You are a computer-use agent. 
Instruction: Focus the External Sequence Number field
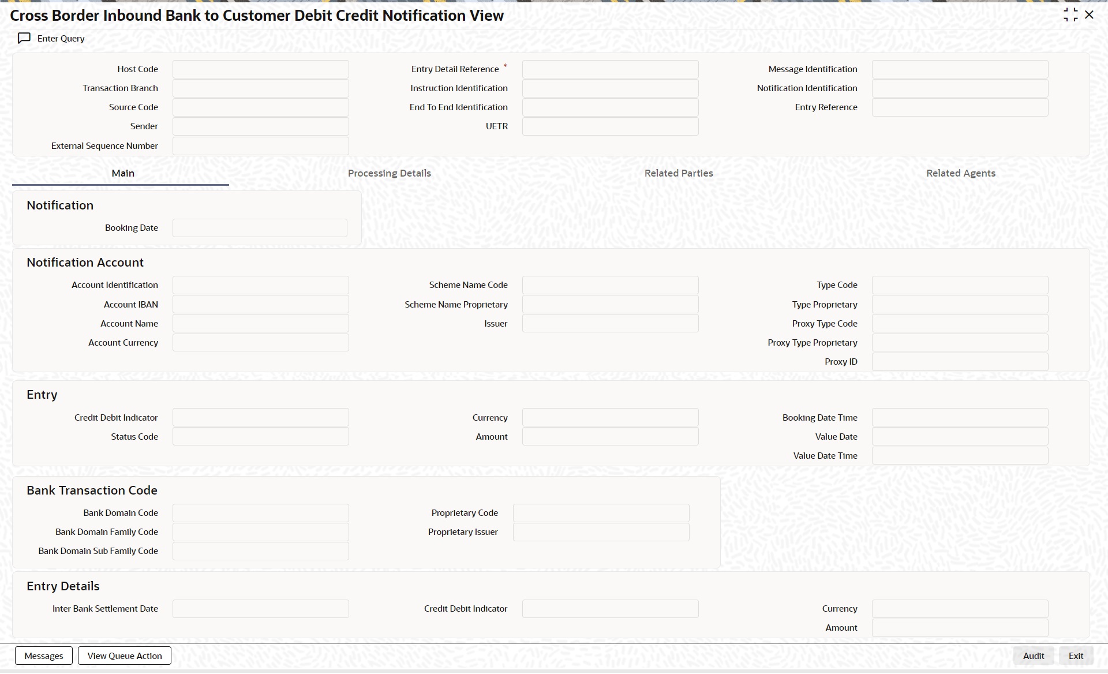(x=261, y=146)
